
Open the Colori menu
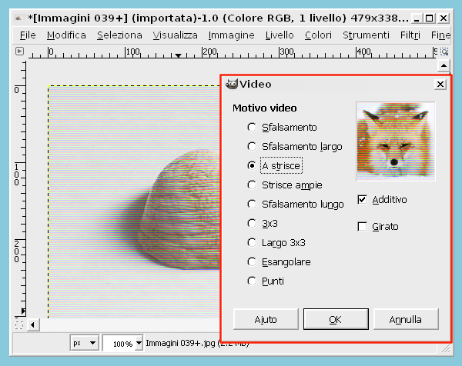(318, 35)
